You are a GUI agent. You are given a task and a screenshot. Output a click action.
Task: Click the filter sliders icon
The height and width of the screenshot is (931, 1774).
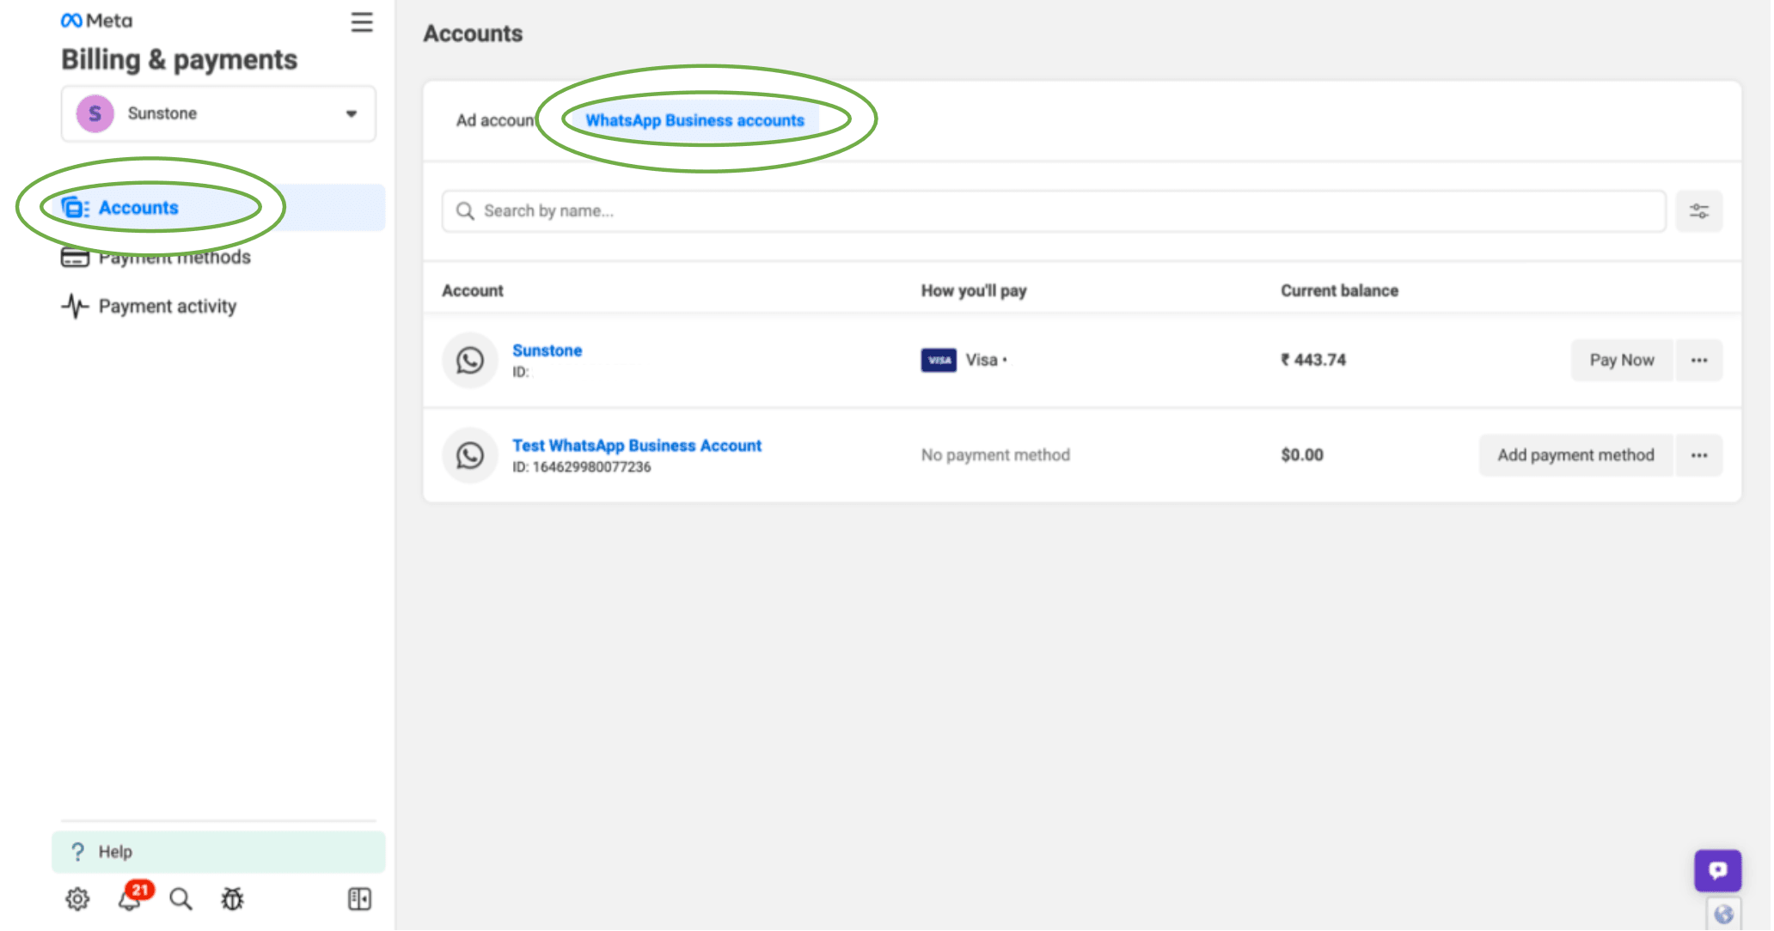pyautogui.click(x=1698, y=211)
